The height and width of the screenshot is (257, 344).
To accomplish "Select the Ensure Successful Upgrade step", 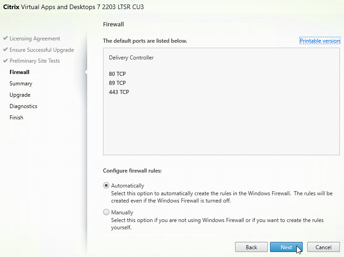I will tap(42, 50).
